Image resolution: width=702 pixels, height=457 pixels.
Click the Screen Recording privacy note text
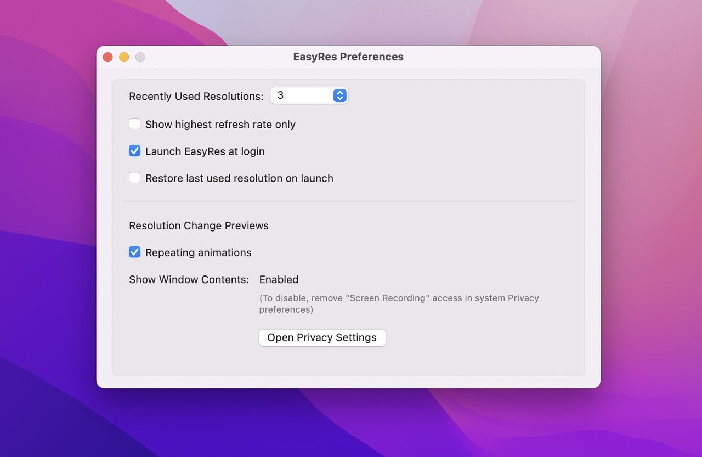click(399, 303)
